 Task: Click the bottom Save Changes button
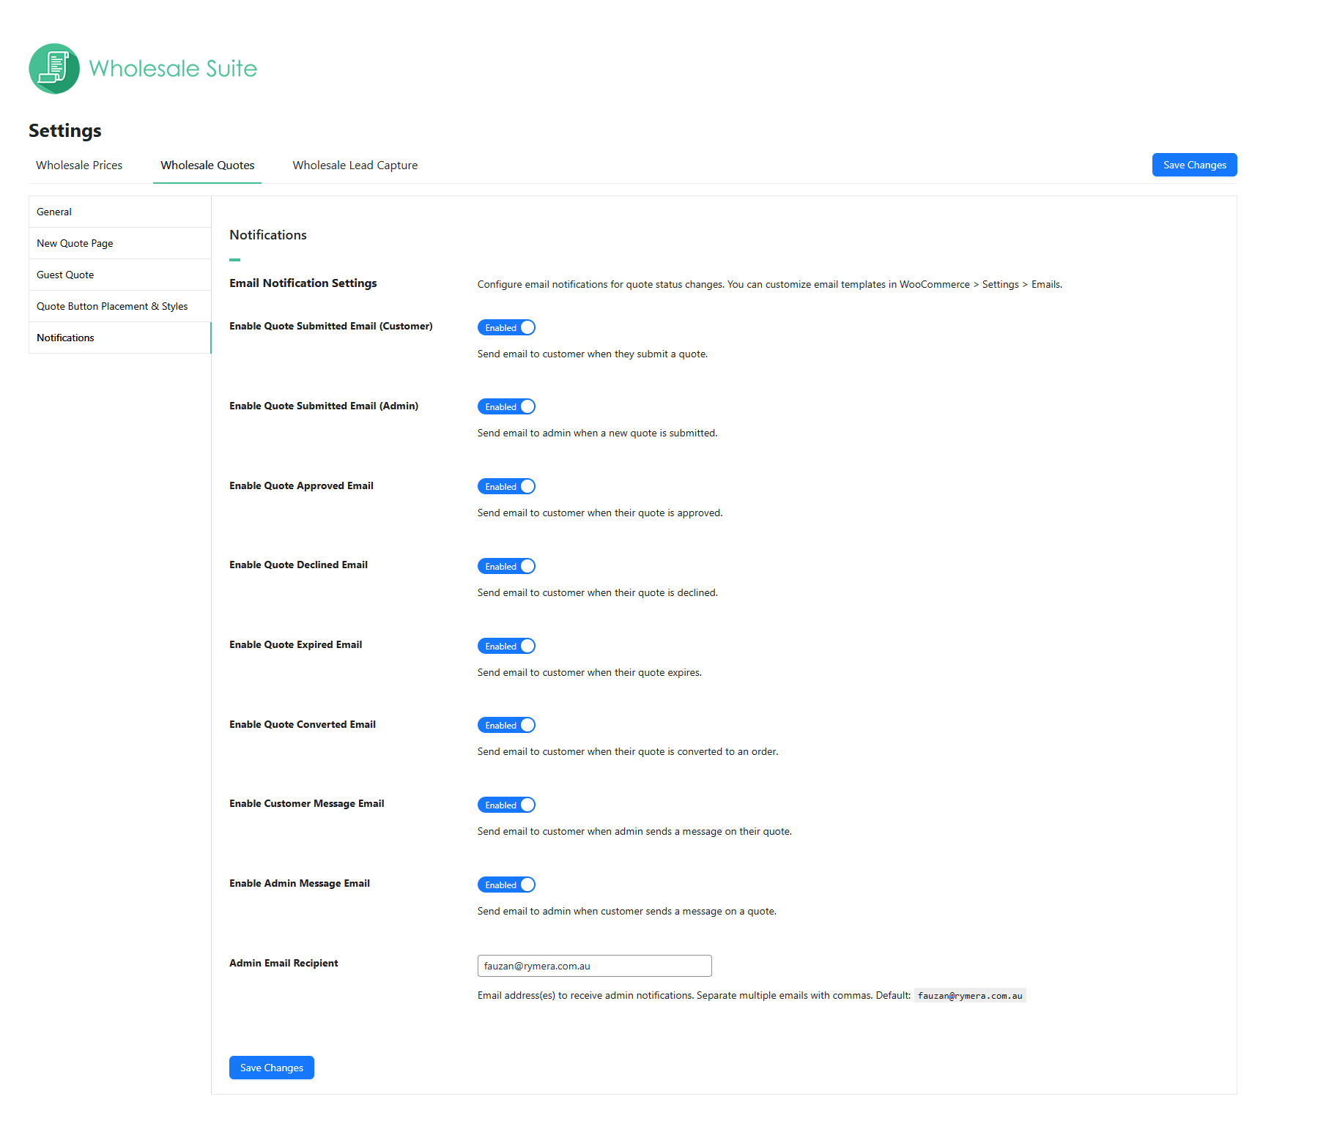click(271, 1068)
